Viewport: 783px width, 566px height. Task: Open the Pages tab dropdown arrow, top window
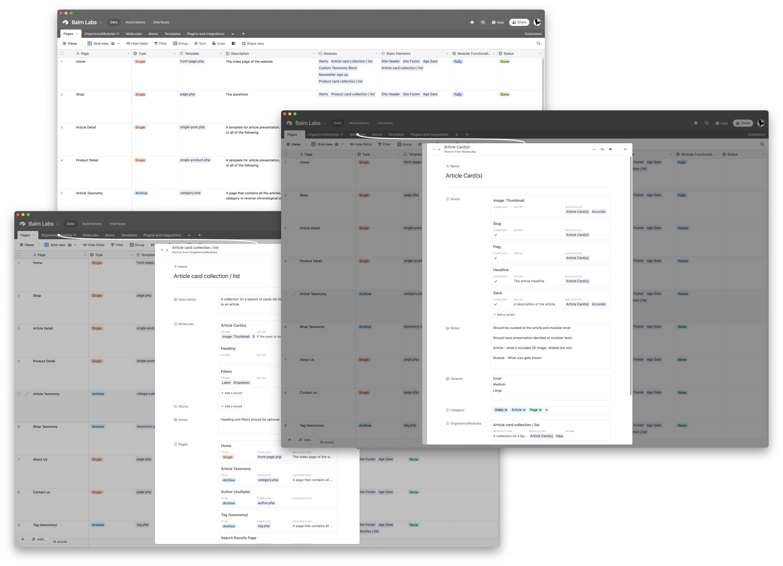tap(77, 34)
